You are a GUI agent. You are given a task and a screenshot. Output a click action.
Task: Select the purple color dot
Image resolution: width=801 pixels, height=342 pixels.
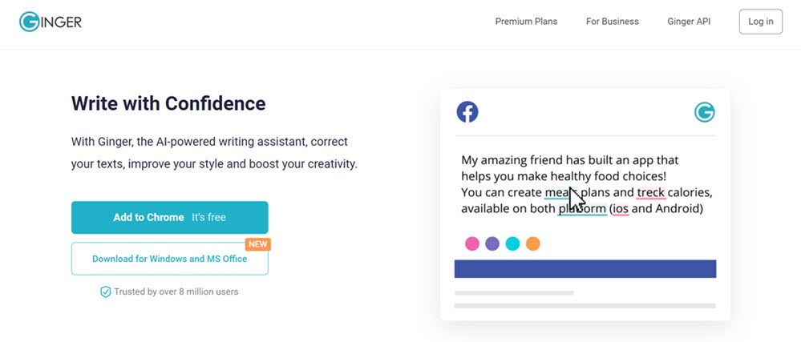pyautogui.click(x=492, y=243)
